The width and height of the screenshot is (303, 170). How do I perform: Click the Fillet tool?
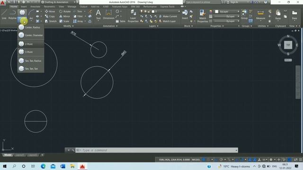(x=78, y=17)
